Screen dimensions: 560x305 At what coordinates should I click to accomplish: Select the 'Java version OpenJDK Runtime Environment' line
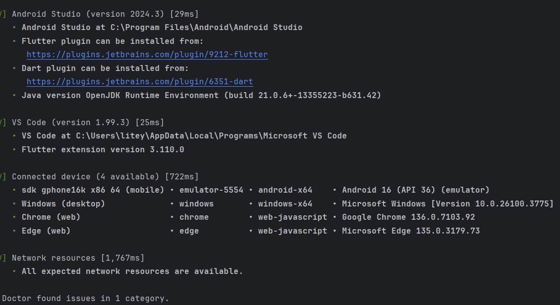202,96
